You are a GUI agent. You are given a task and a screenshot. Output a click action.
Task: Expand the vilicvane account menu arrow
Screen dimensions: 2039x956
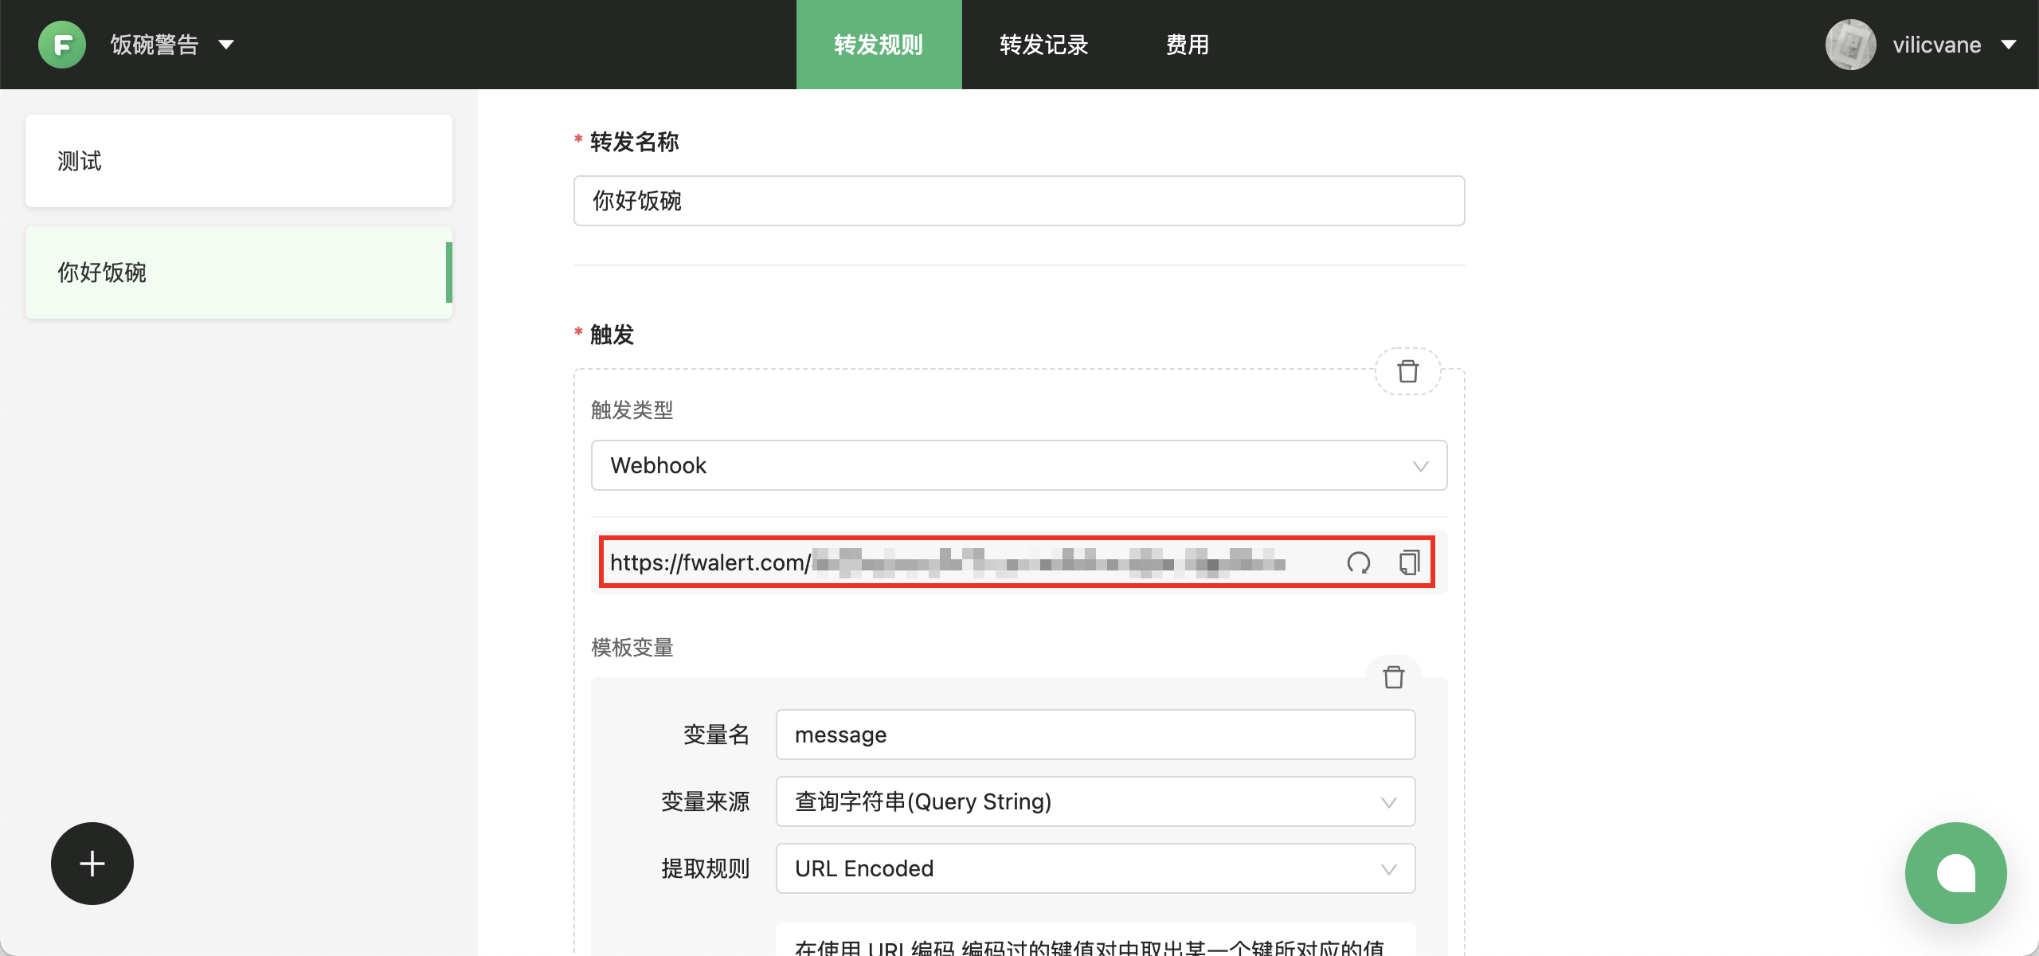2009,45
